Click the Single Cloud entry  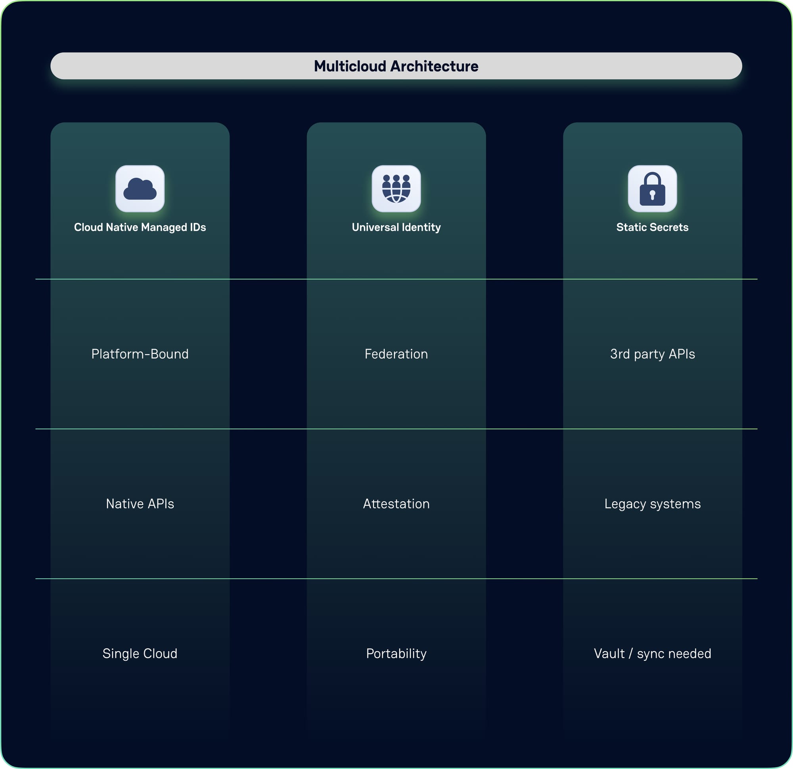point(140,654)
